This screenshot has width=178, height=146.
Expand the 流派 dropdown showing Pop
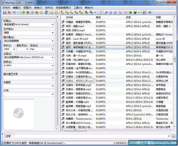(x=53, y=49)
